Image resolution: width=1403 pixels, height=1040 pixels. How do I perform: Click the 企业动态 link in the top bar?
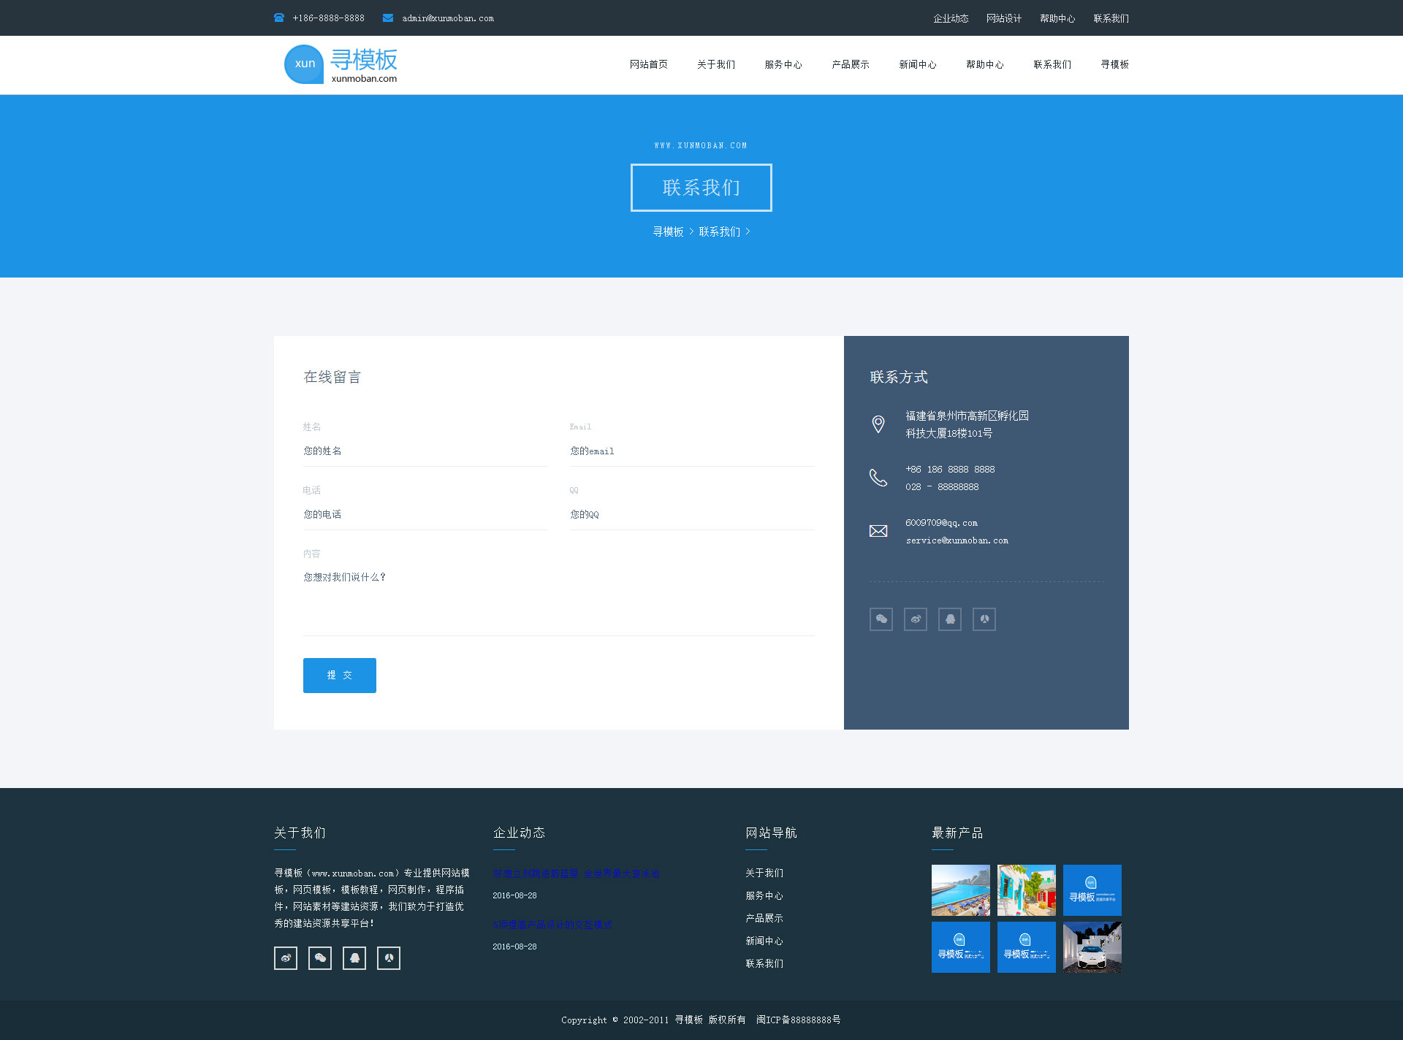point(951,18)
